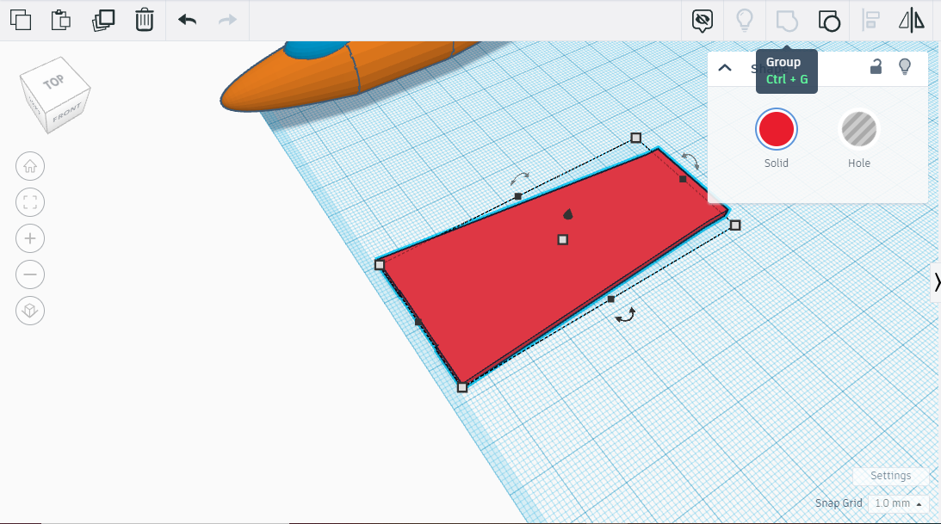Toggle the lock editing padlock
941x524 pixels.
876,66
